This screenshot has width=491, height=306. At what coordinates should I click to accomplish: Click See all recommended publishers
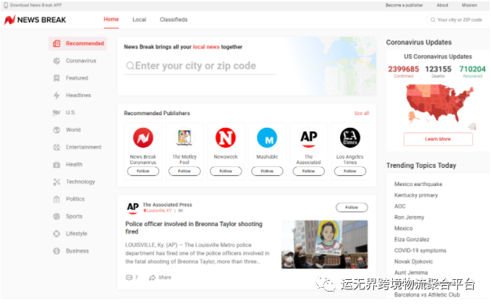tap(362, 114)
